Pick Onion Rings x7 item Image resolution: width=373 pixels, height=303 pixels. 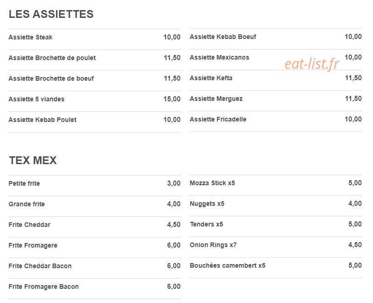tap(276, 245)
